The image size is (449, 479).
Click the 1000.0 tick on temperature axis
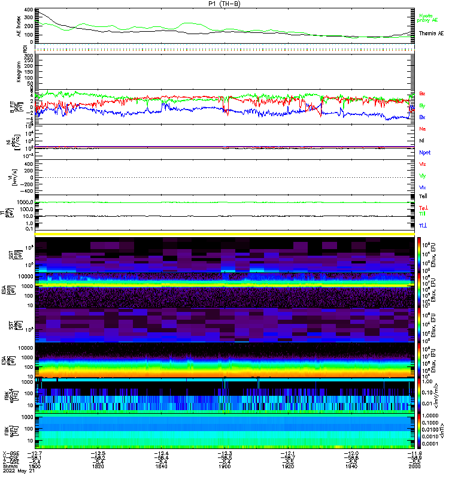click(25, 202)
